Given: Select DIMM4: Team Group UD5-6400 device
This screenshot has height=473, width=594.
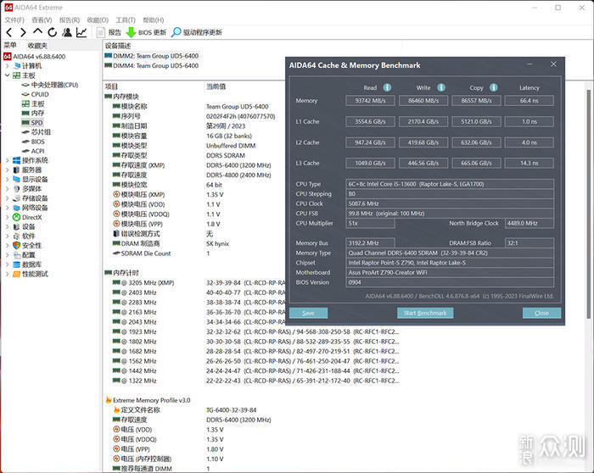Looking at the screenshot, I should [x=152, y=65].
